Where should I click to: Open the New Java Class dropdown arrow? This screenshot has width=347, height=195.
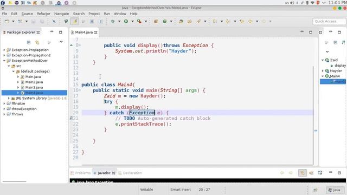click(171, 21)
